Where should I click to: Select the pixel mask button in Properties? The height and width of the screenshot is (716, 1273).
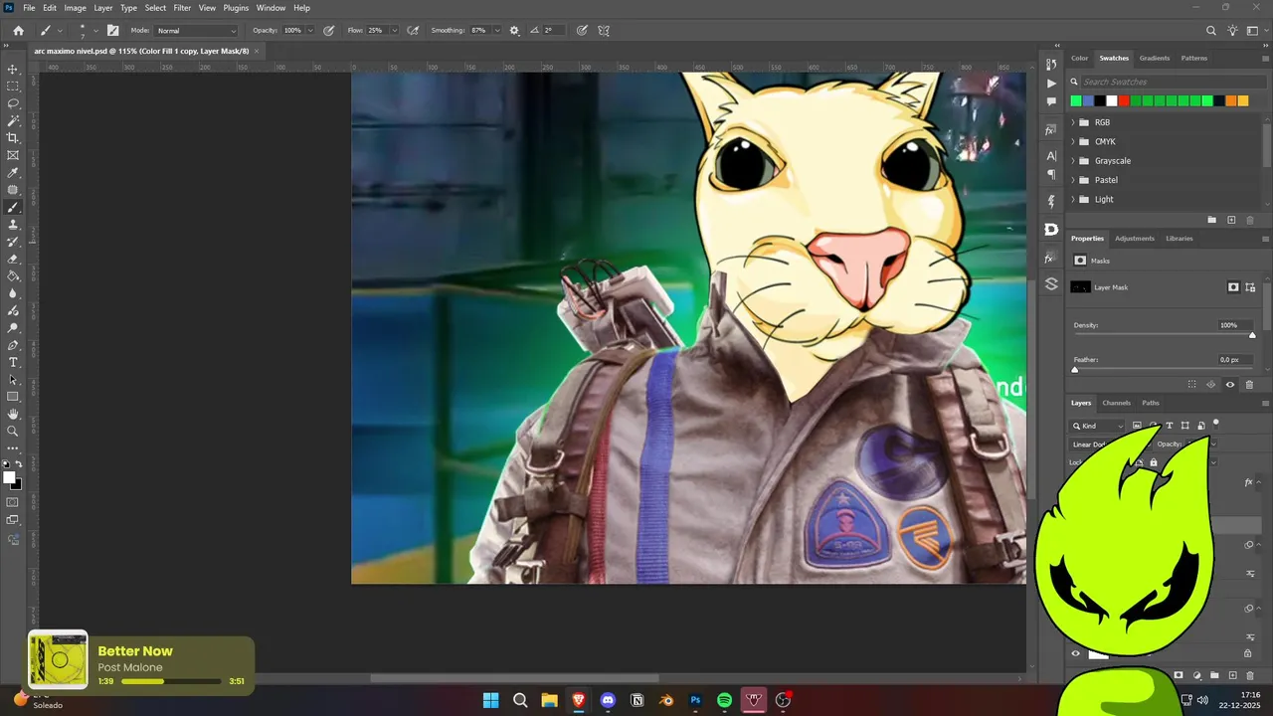tap(1233, 287)
